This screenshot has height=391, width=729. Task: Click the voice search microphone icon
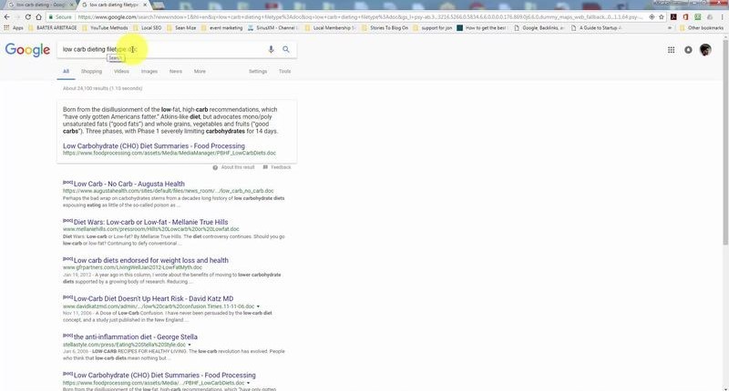point(271,50)
